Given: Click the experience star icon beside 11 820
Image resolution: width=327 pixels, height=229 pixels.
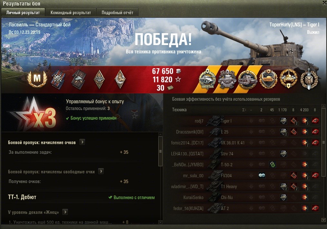Looking at the screenshot, I should (x=178, y=79).
